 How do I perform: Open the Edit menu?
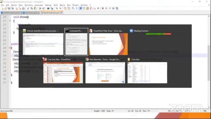click(8, 5)
